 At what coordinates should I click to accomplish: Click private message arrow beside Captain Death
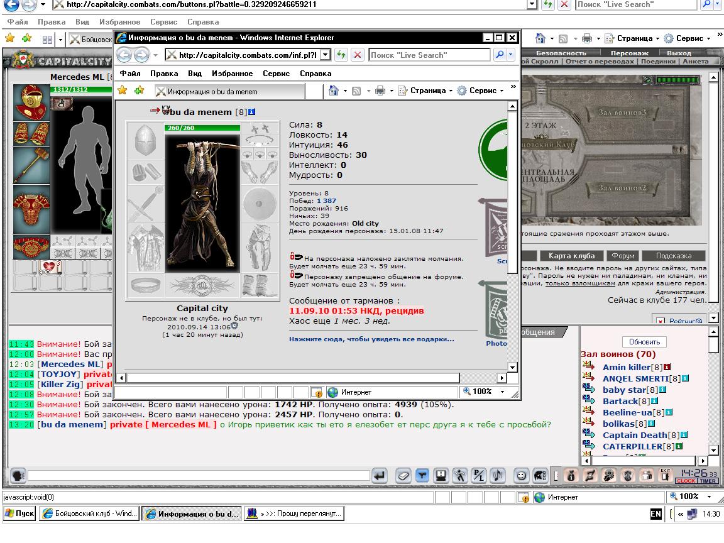(589, 434)
